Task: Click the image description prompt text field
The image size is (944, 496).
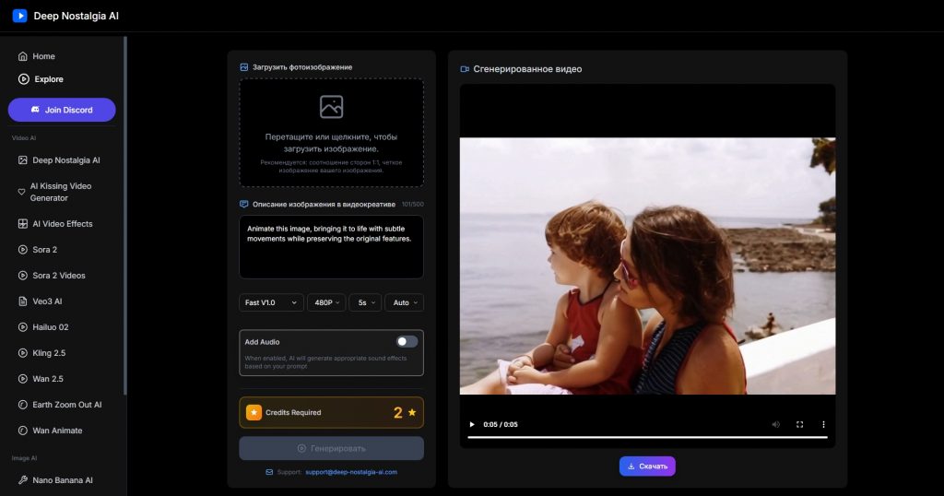Action: tap(331, 247)
